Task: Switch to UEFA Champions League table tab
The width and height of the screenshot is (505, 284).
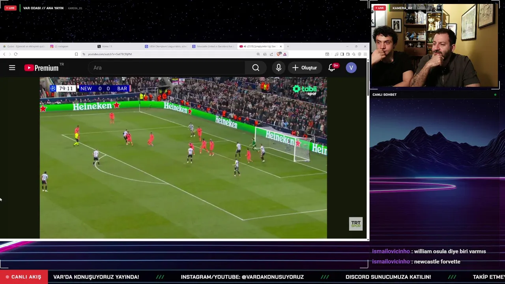Action: click(166, 47)
